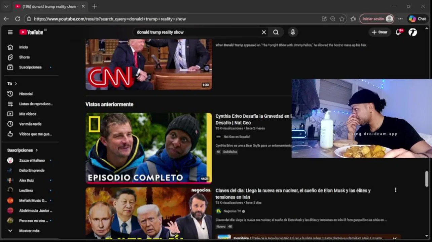
Task: Open Claves del día video title
Action: pyautogui.click(x=293, y=194)
